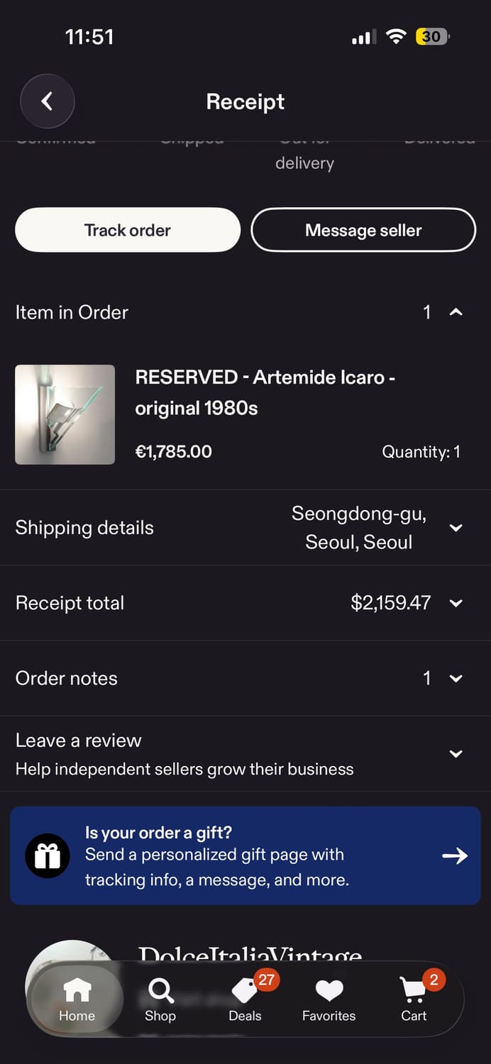Open the Shop search icon

[x=160, y=990]
